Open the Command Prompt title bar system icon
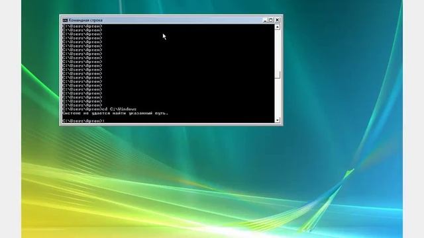 pyautogui.click(x=65, y=20)
